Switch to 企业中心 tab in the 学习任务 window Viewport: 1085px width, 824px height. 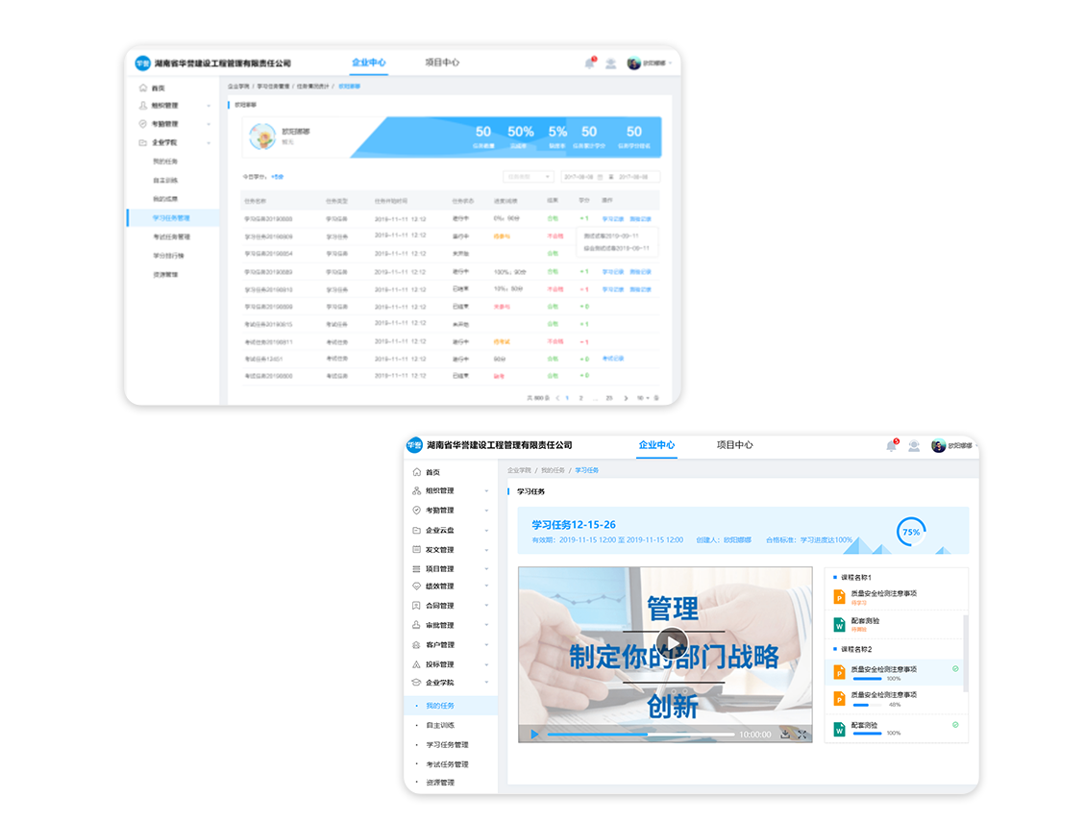point(656,445)
